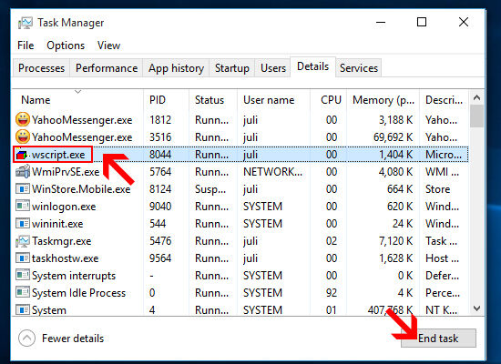Click the System interrupts row icon
The width and height of the screenshot is (501, 364).
(23, 275)
